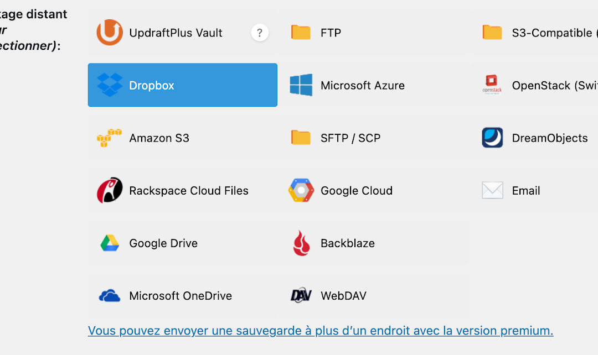Click the WebDAV logo icon

tap(301, 296)
